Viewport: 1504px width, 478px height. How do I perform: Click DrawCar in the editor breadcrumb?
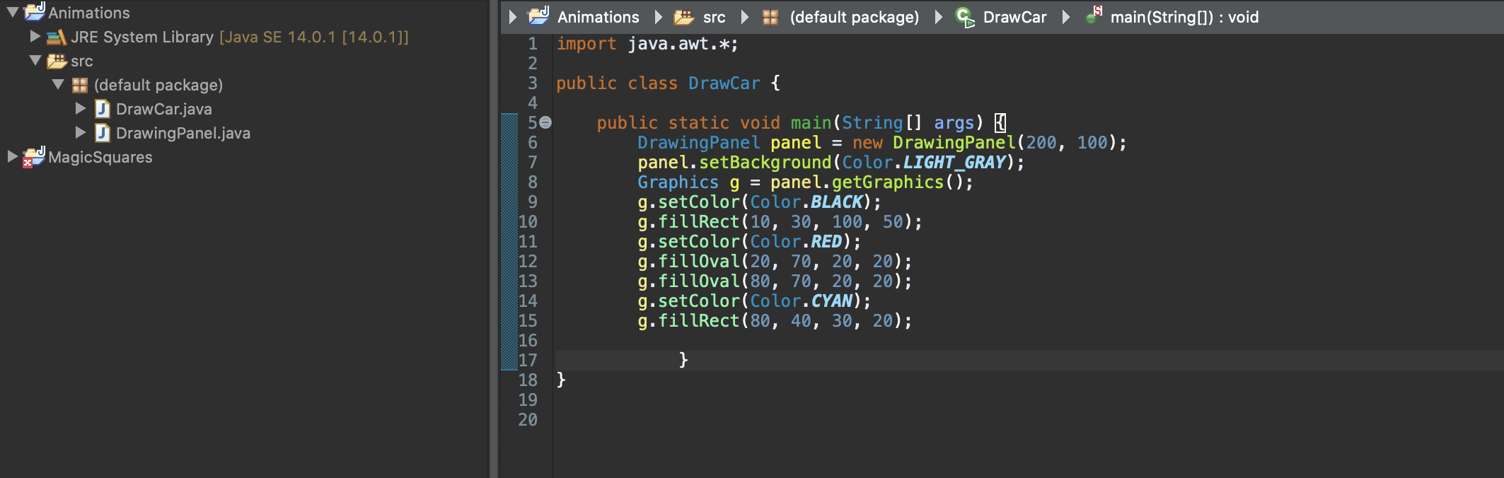click(x=1015, y=17)
